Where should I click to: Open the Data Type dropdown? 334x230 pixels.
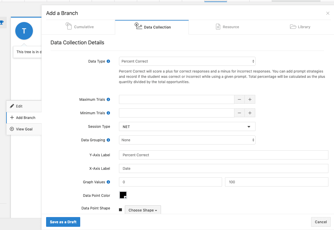187,61
